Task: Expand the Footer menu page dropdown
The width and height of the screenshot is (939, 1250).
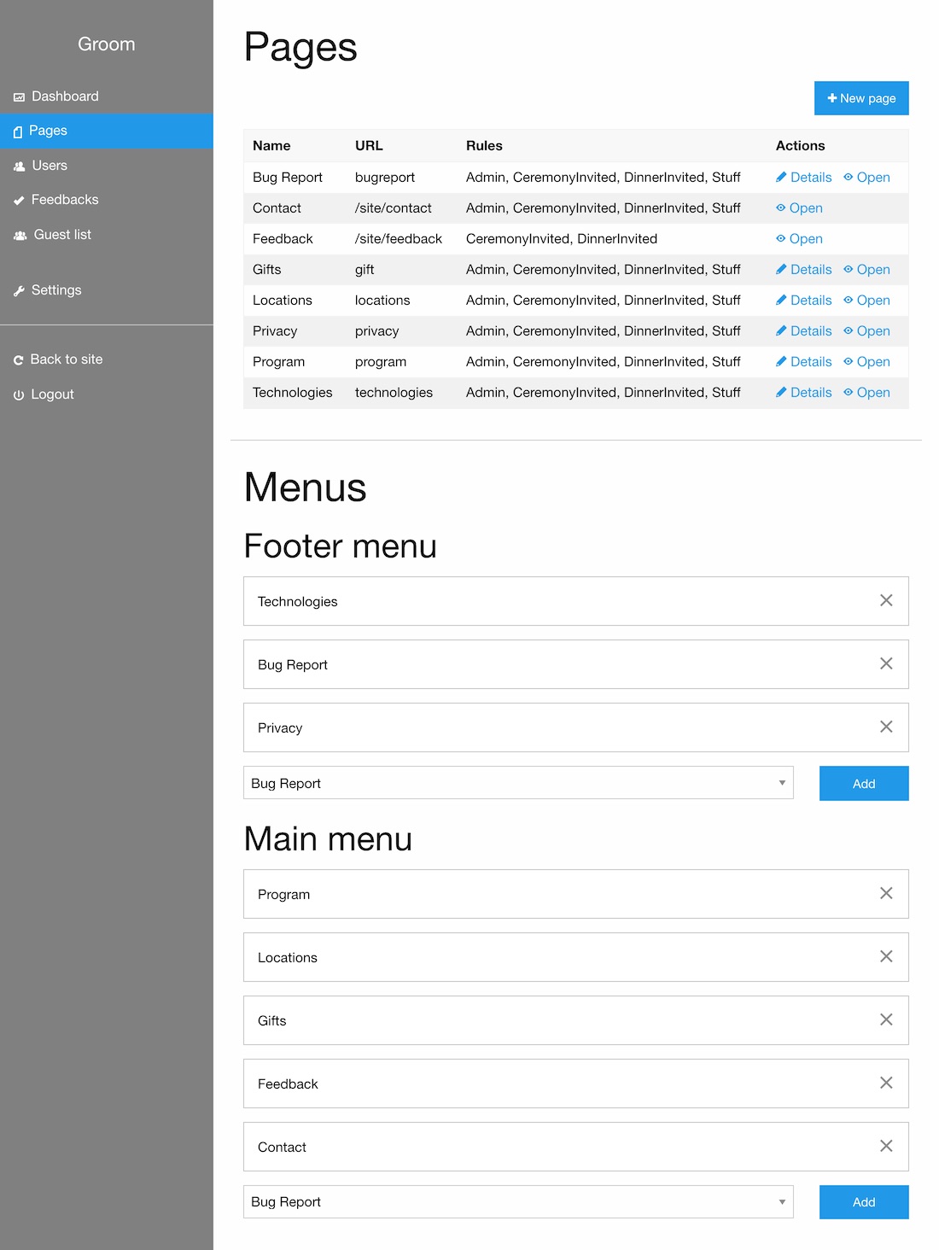Action: pyautogui.click(x=518, y=783)
